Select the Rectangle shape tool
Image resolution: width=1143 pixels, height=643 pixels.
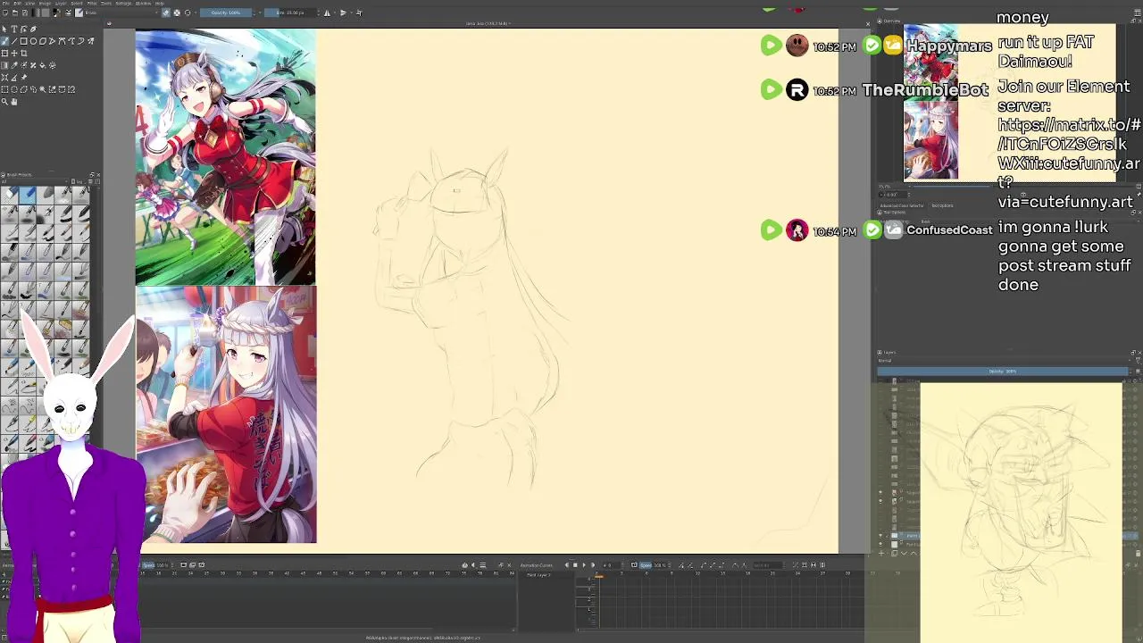click(x=23, y=41)
